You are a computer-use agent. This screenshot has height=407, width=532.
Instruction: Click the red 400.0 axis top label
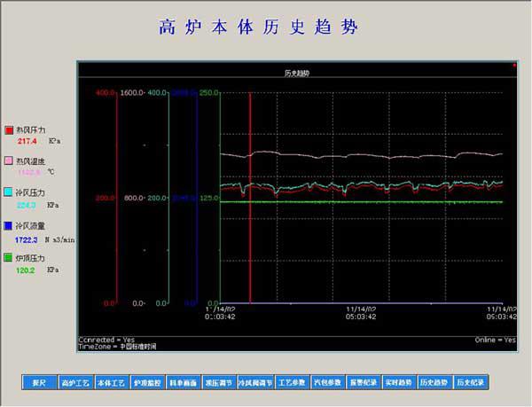click(x=106, y=92)
